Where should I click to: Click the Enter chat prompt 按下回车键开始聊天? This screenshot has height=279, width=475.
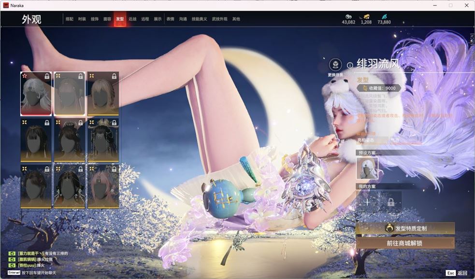click(x=32, y=273)
